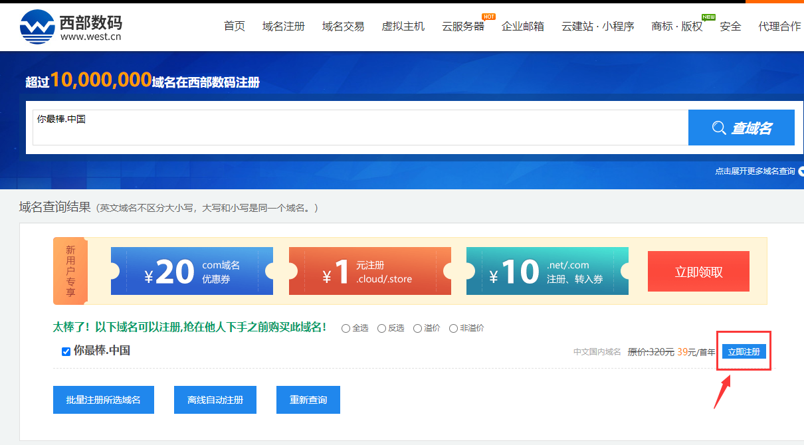The image size is (804, 445).
Task: Select the 非溢价 radio option
Action: coord(453,328)
